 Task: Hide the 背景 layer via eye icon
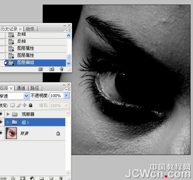point(1,133)
